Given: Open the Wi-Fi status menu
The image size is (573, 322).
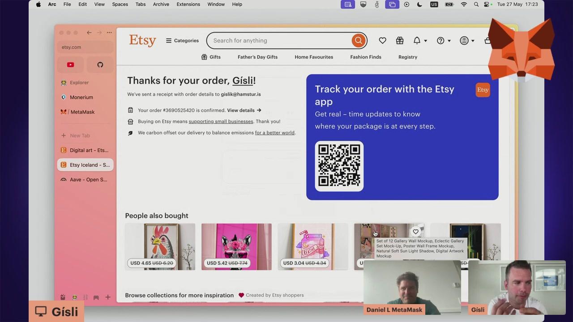Looking at the screenshot, I should [x=464, y=4].
